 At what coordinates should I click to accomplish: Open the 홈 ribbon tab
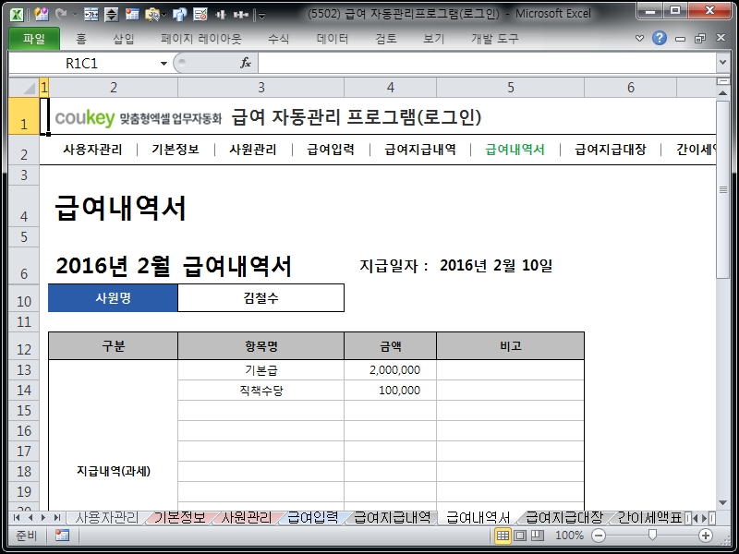coord(81,39)
